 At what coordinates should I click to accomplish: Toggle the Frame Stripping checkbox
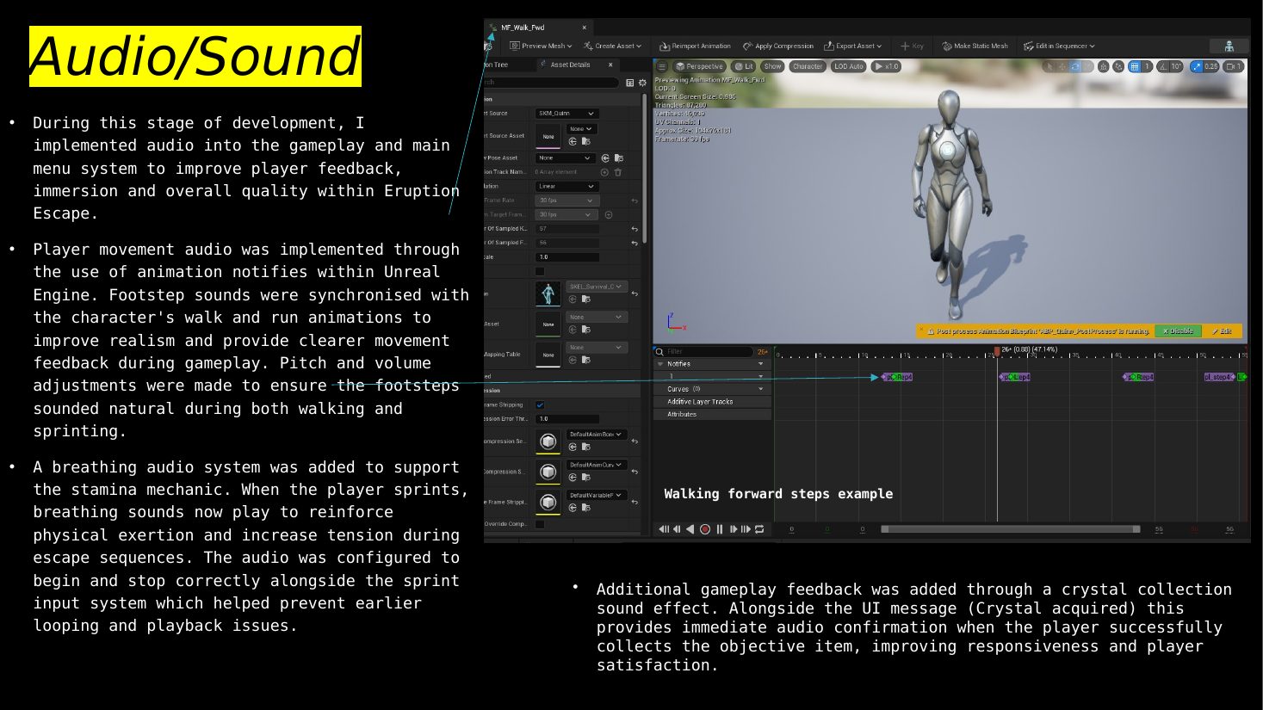(540, 404)
